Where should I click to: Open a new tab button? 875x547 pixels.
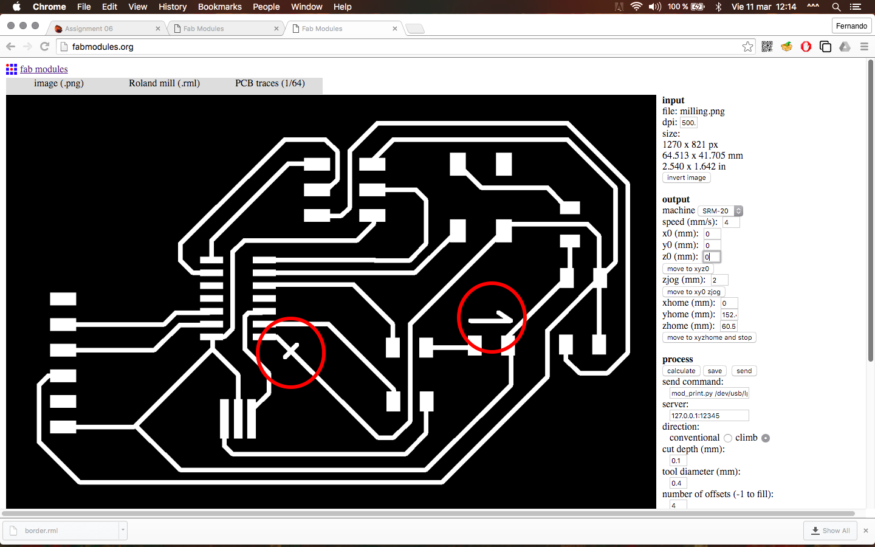415,29
